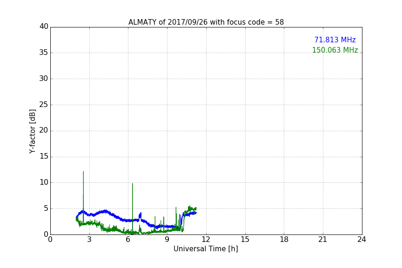Click x-axis tick label '6'
This screenshot has height=268, width=402.
click(128, 240)
